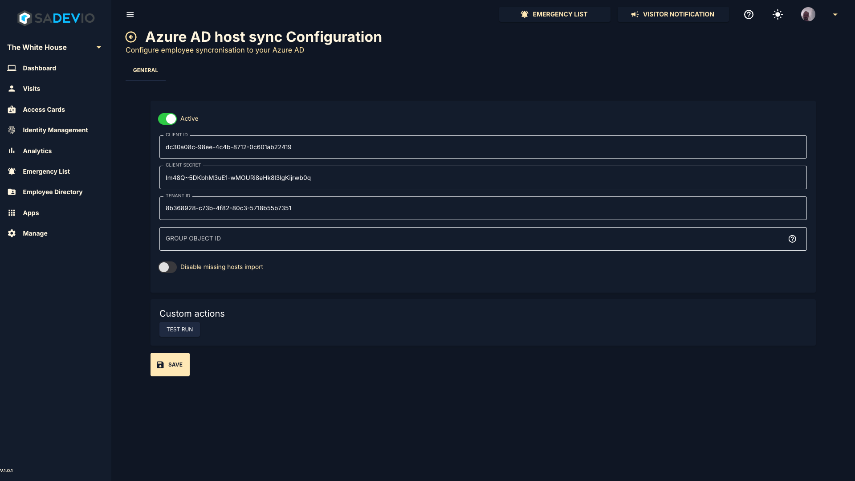855x481 pixels.
Task: Click the back arrow beside page title
Action: pyautogui.click(x=131, y=37)
